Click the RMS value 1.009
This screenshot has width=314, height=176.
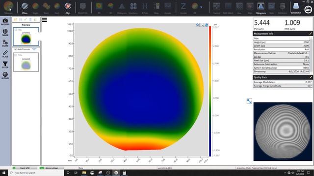(292, 23)
